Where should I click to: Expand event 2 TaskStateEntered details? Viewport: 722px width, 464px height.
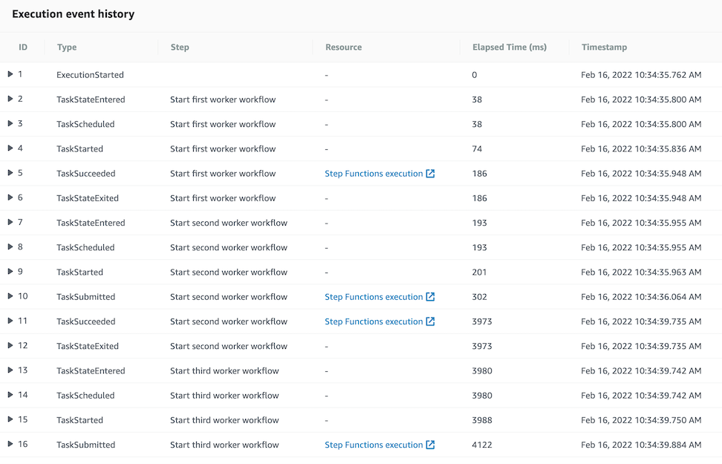(10, 99)
